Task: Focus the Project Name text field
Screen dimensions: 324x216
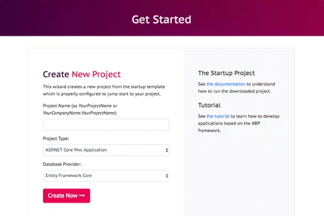Action: pyautogui.click(x=106, y=124)
